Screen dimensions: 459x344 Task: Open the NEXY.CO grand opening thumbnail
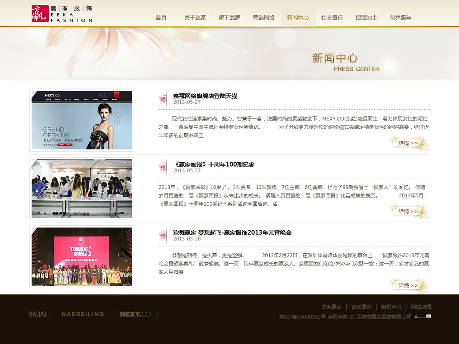82,120
